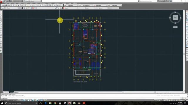
Task: Switch to the Layout2 tab
Action: (16, 92)
